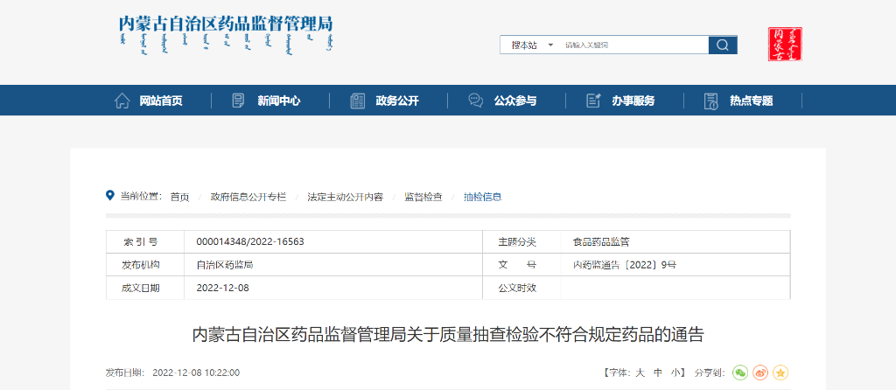Open 抽检信息 breadcrumb link
Screen dimensions: 896x390
coord(482,197)
